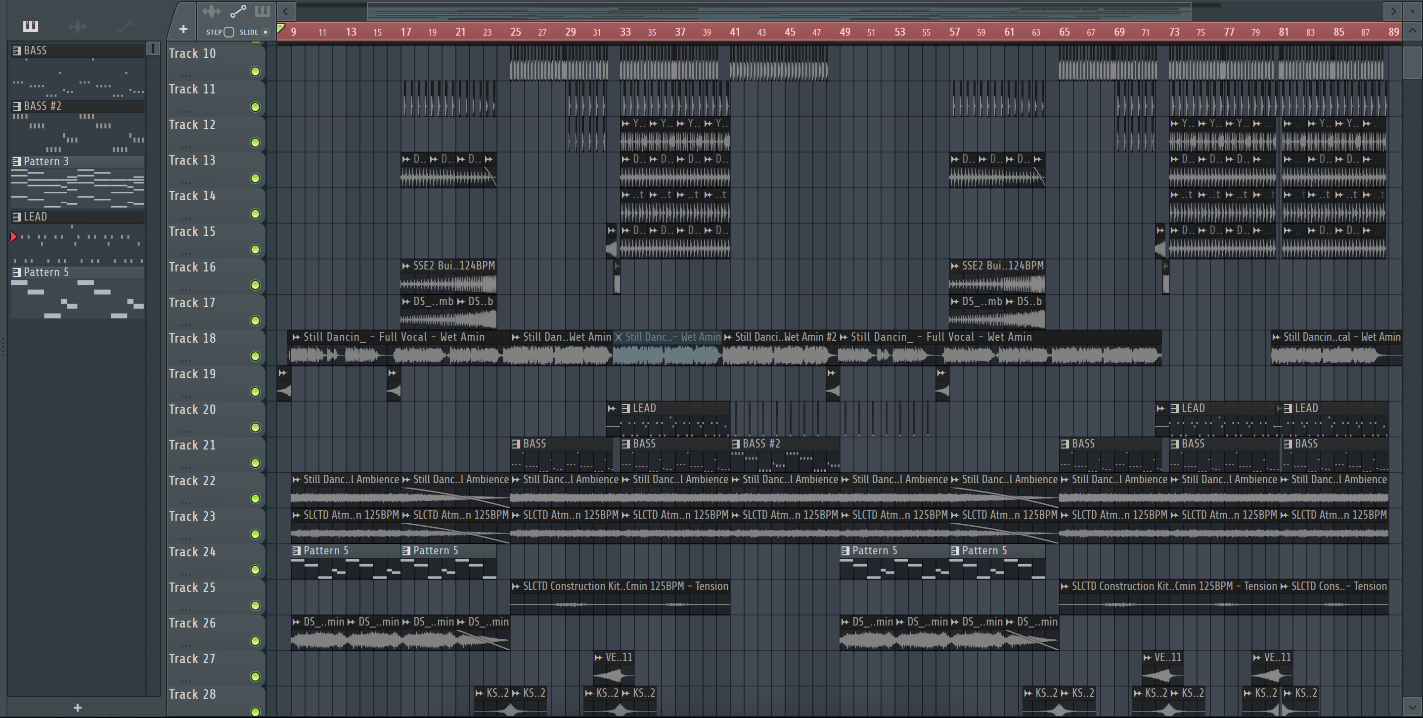
Task: Open clip menu of Still Danci..Wet Amin #2
Action: click(x=729, y=337)
